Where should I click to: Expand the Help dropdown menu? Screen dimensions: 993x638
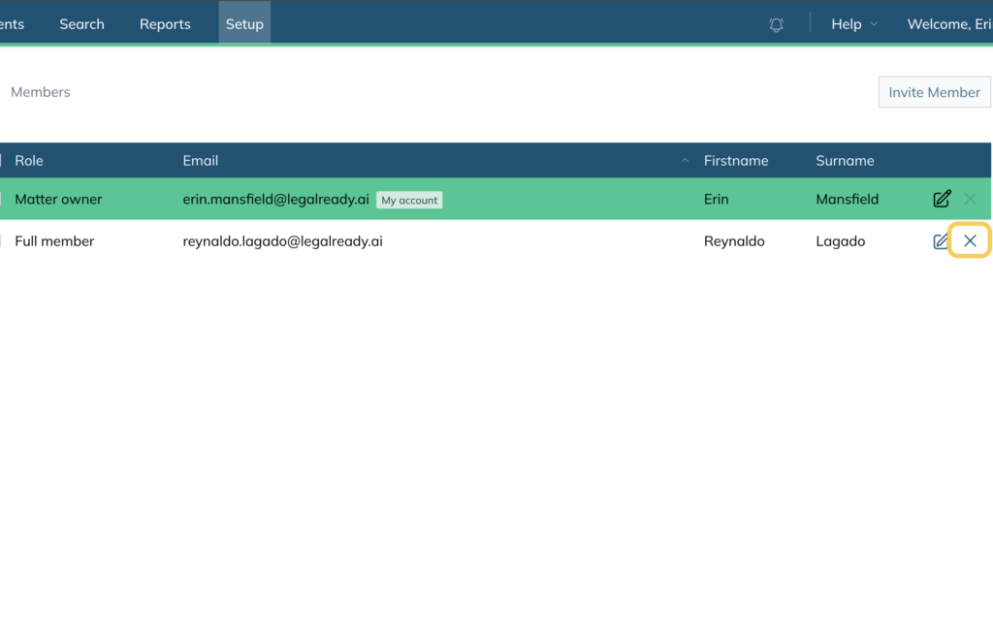point(853,24)
